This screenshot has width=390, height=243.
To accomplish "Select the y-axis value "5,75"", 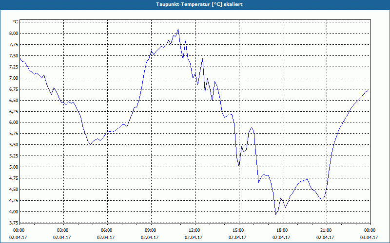I will point(14,133).
